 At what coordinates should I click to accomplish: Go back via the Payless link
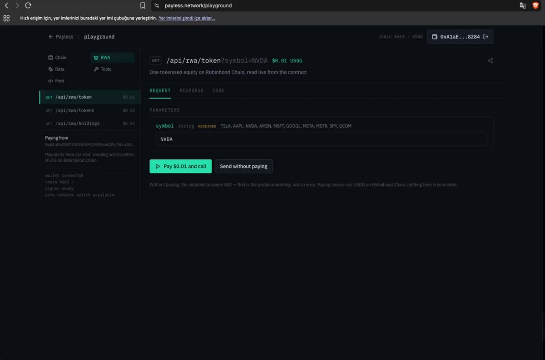tap(61, 37)
